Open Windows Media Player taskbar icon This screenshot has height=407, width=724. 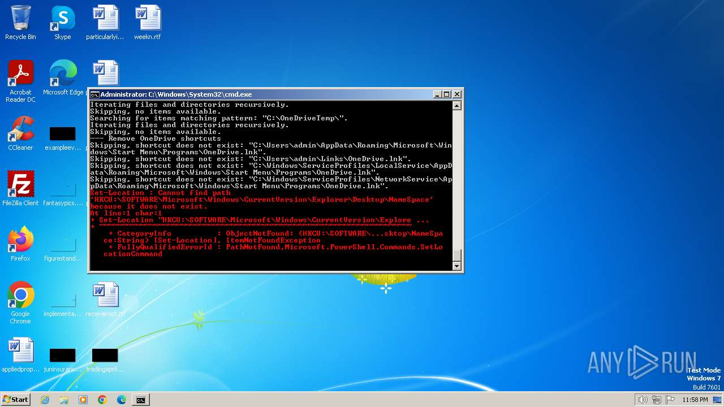pos(83,400)
